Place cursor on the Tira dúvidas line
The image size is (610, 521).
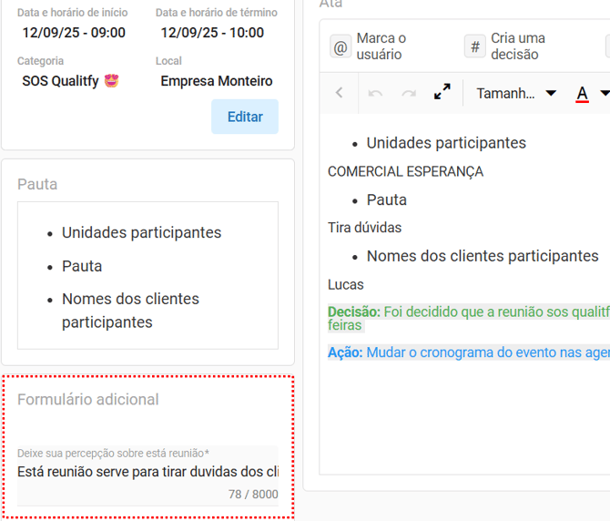(364, 228)
